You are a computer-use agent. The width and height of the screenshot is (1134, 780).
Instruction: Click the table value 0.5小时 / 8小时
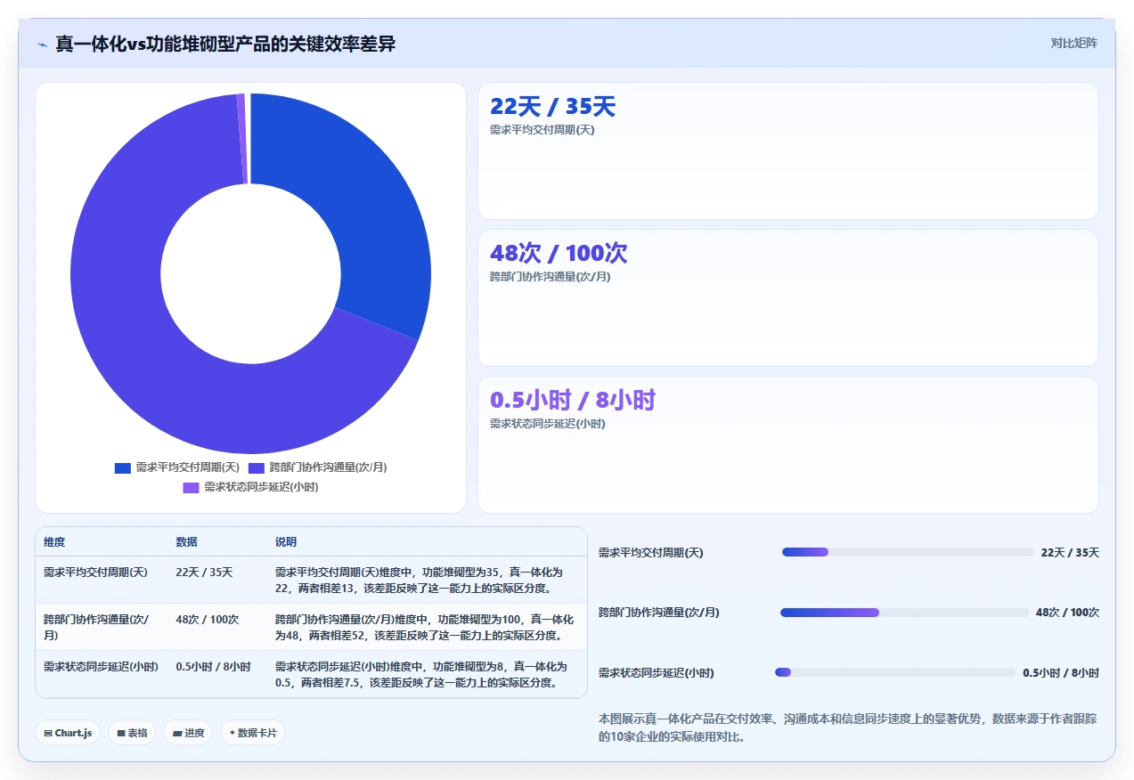[x=214, y=667]
